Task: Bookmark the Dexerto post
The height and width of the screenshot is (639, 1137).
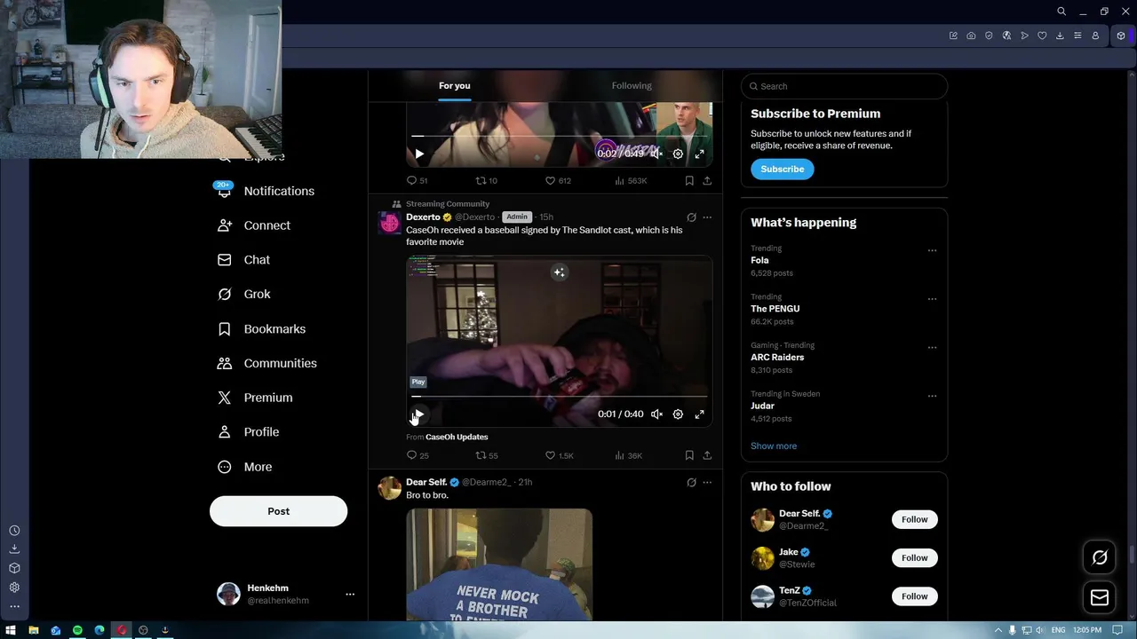Action: (x=688, y=455)
